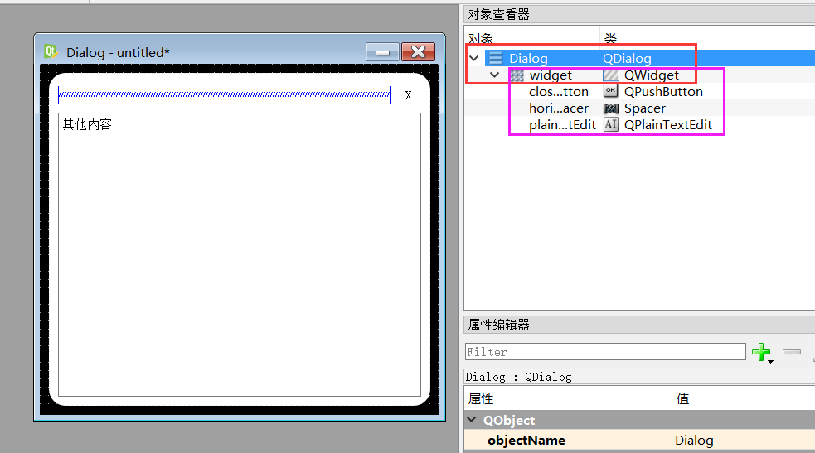Collapse the Dialog tree node
Image resolution: width=815 pixels, height=453 pixels.
click(474, 59)
